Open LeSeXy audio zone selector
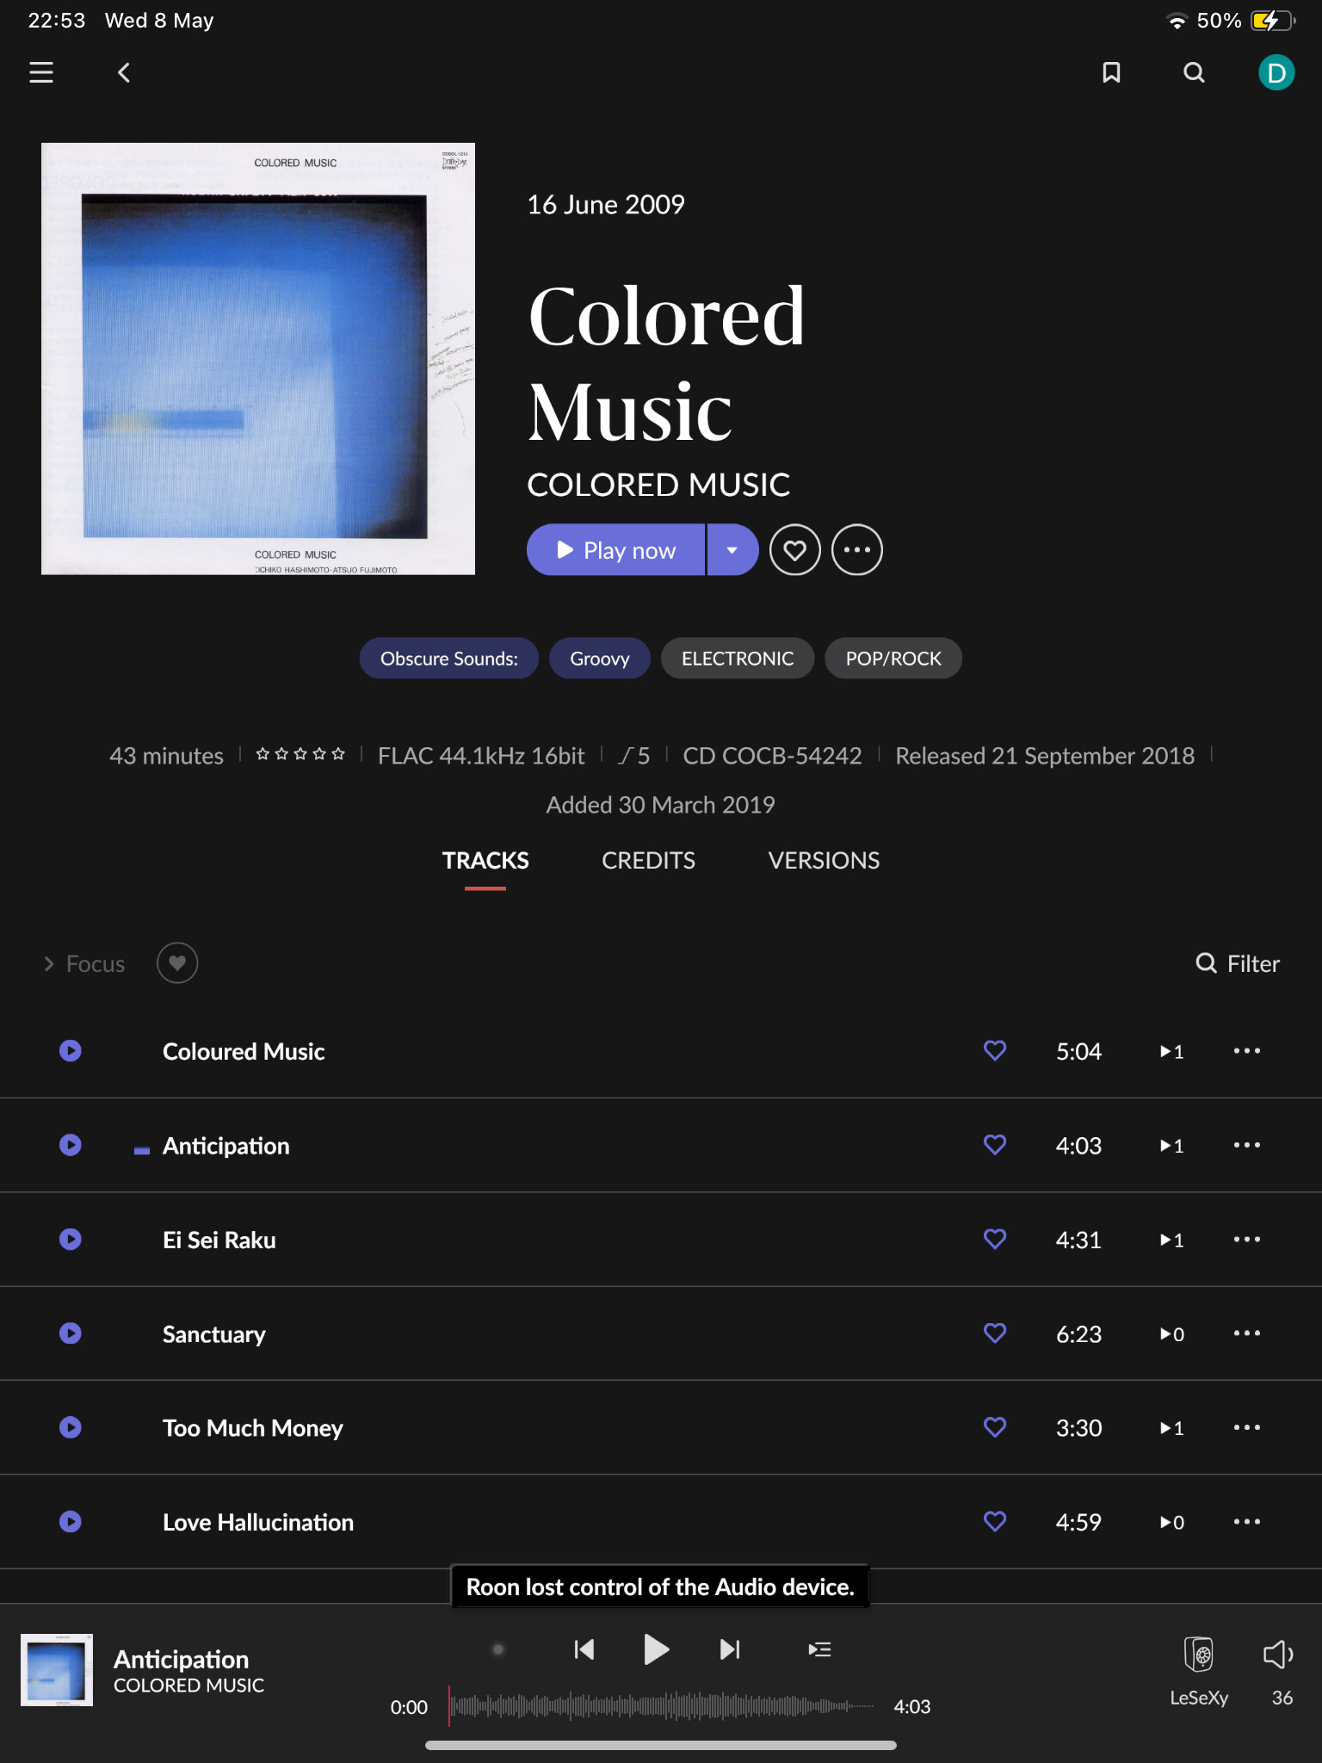 tap(1199, 1672)
